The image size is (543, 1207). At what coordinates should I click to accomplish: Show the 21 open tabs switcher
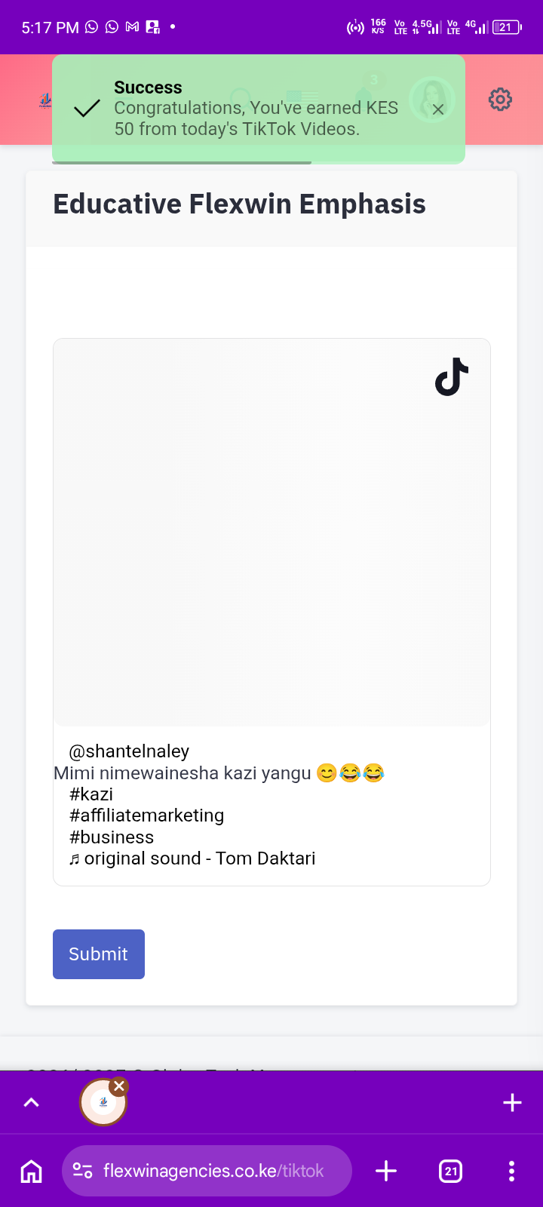(450, 1171)
